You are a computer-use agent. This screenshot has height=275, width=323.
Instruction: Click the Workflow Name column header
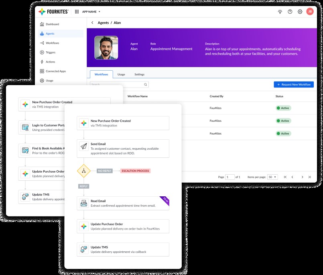138,96
